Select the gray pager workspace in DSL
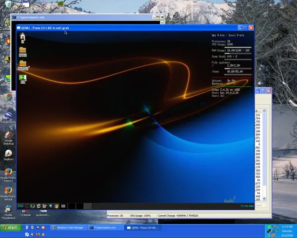 pyautogui.click(x=88, y=206)
